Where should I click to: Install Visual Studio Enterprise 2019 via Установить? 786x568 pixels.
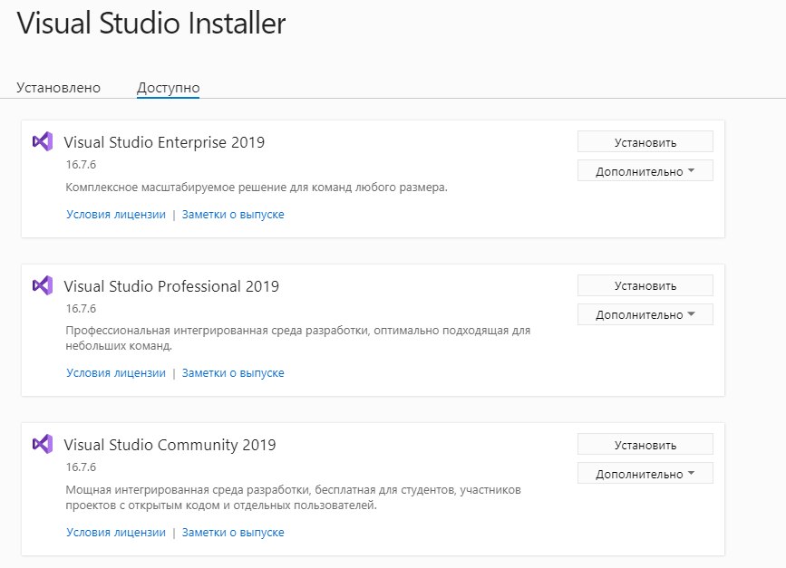pyautogui.click(x=645, y=141)
